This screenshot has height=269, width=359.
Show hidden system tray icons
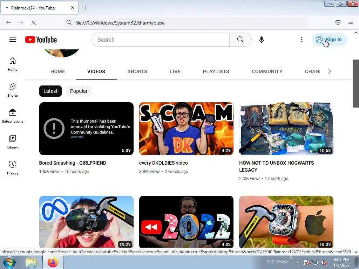click(298, 262)
